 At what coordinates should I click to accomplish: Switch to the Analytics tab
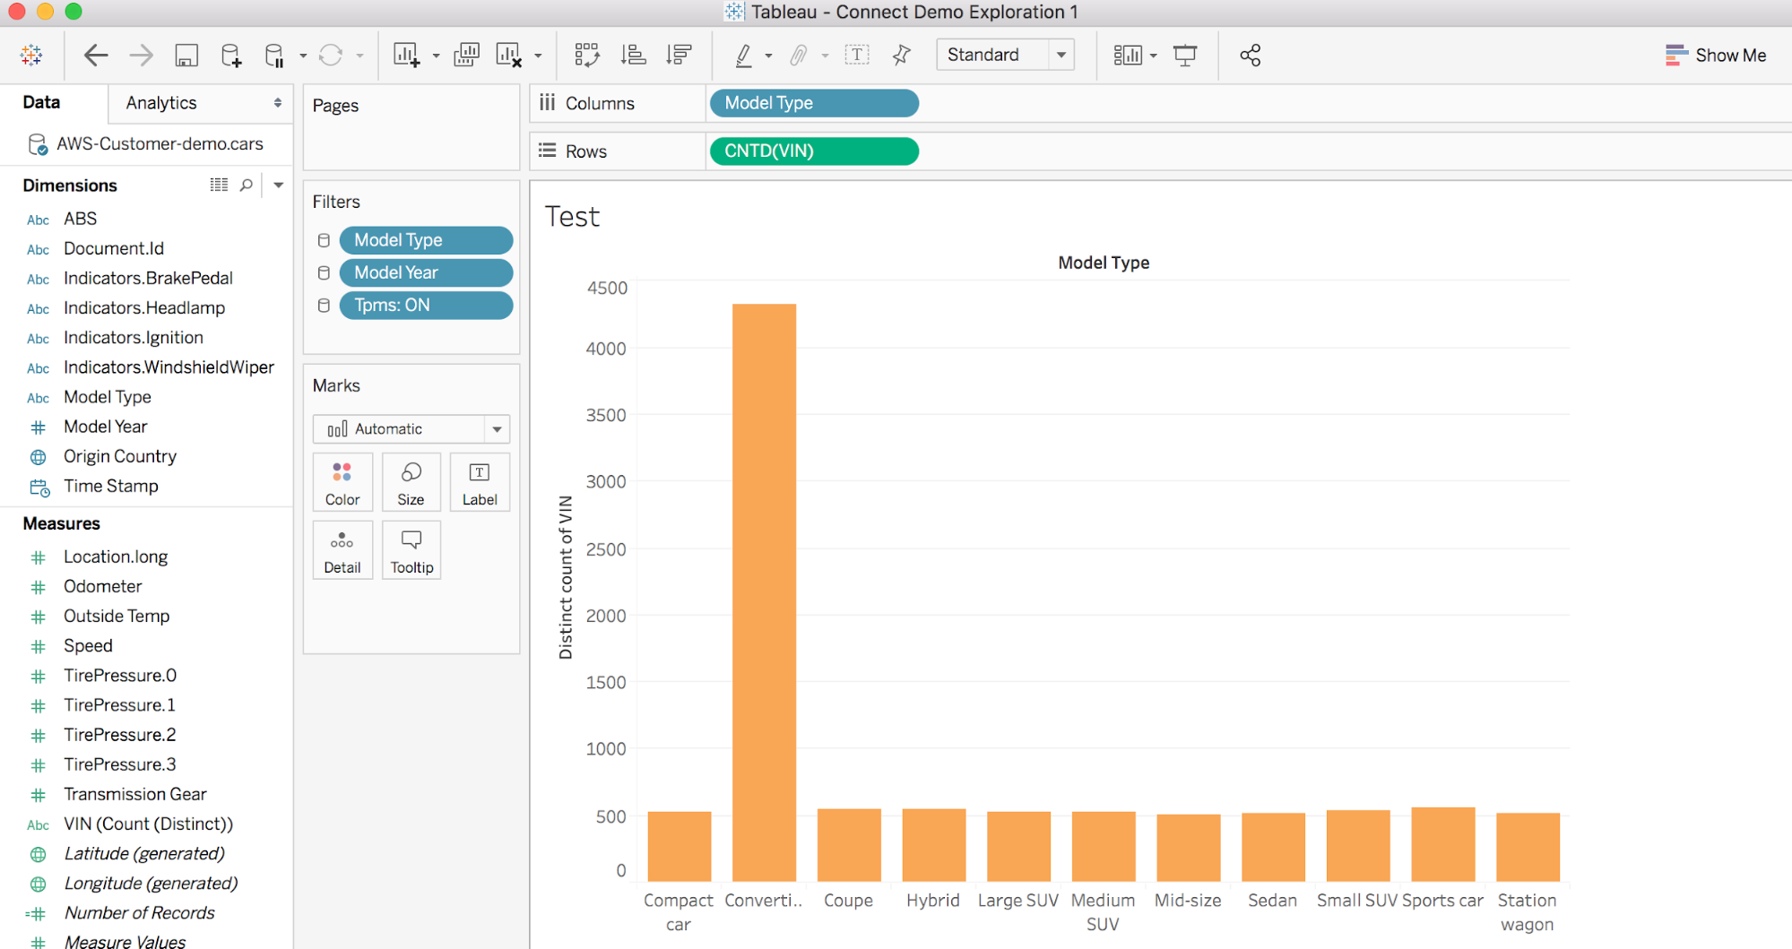coord(161,102)
